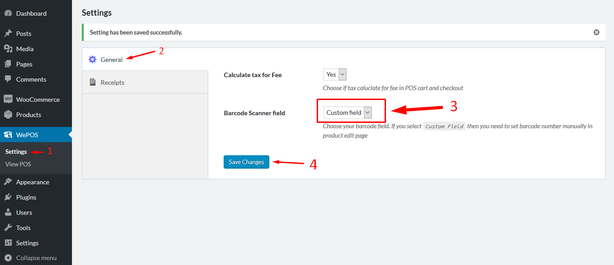Click the Posts pushpin icon

tap(8, 33)
